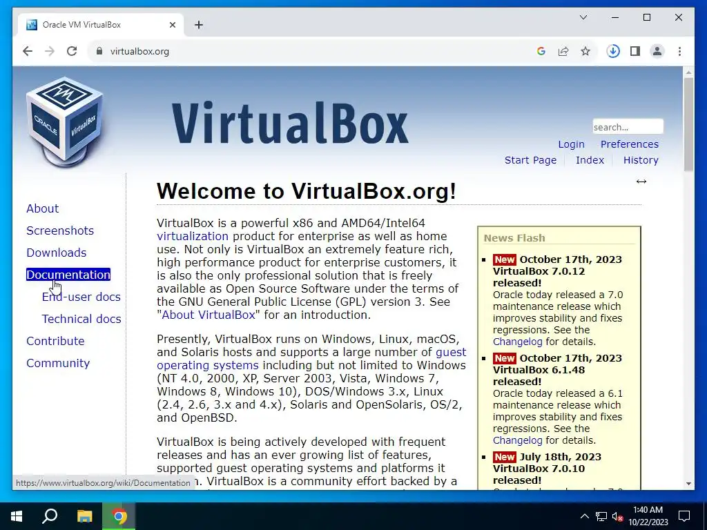The width and height of the screenshot is (707, 530).
Task: Open Technical docs under Documentation
Action: pos(81,319)
